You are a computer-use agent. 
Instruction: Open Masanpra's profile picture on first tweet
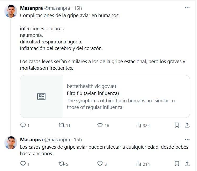tap(11, 11)
